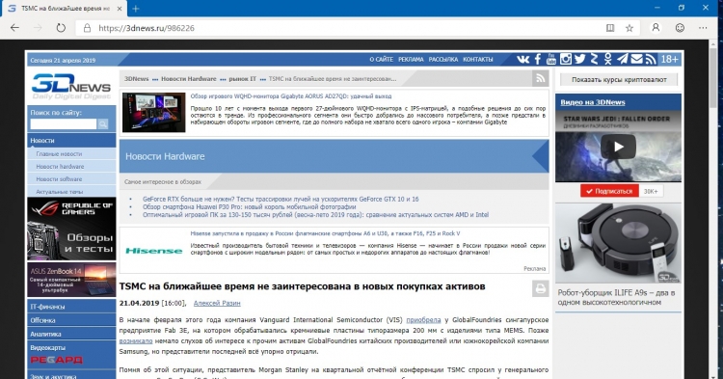Select Новости in the left sidebar
Screen dimensions: 723x379
coord(71,141)
